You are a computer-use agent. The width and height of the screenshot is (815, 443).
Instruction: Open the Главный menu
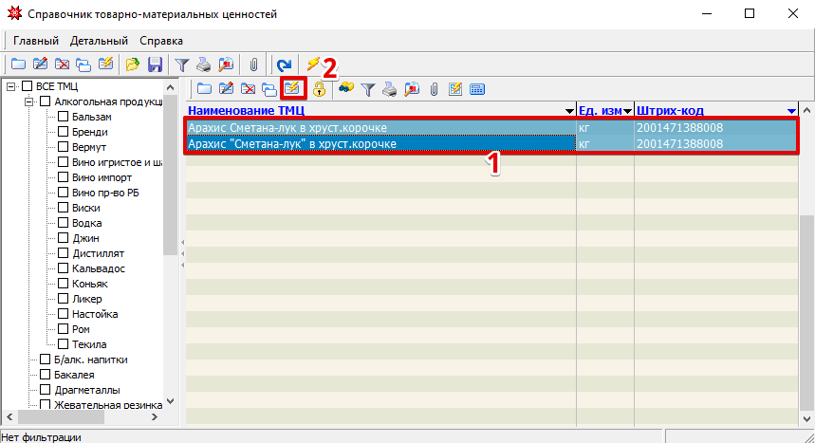(x=36, y=41)
